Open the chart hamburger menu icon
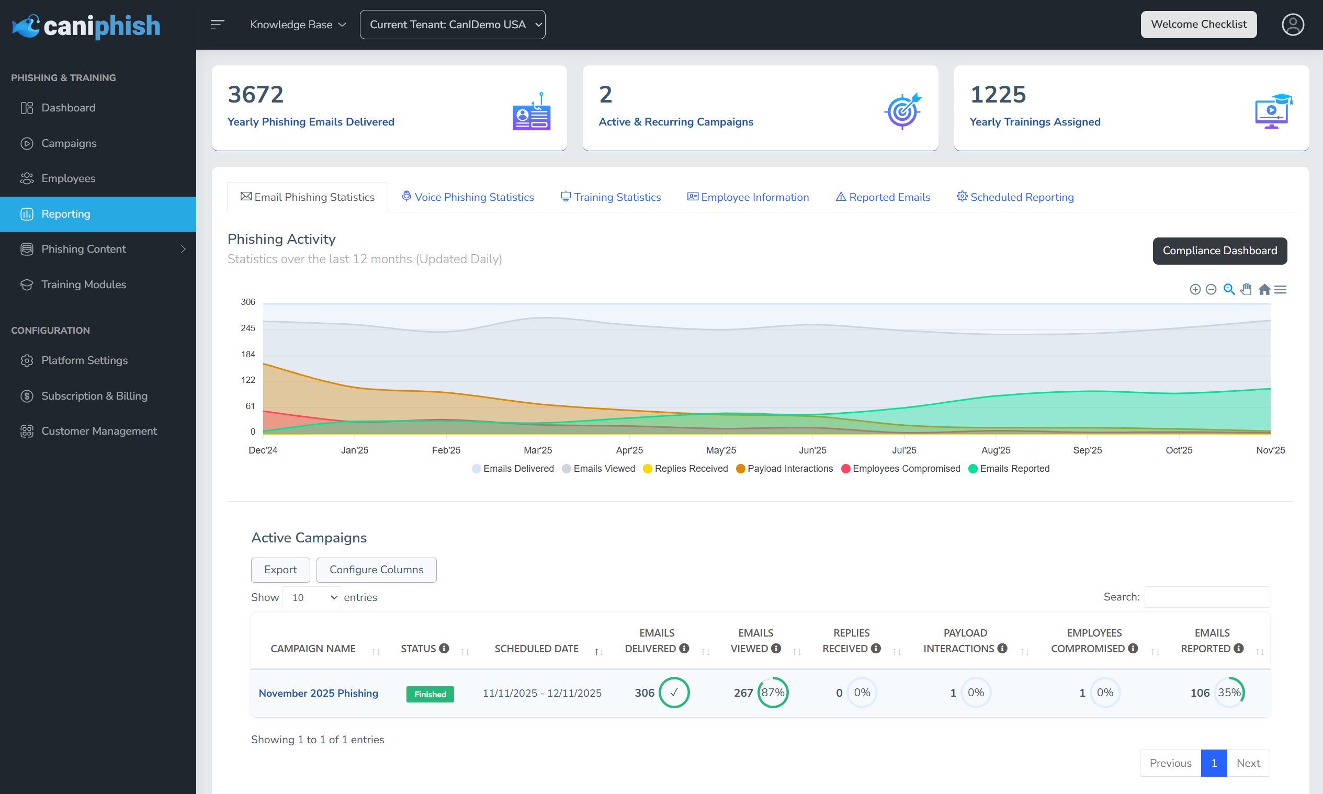Image resolution: width=1323 pixels, height=794 pixels. [x=1280, y=289]
